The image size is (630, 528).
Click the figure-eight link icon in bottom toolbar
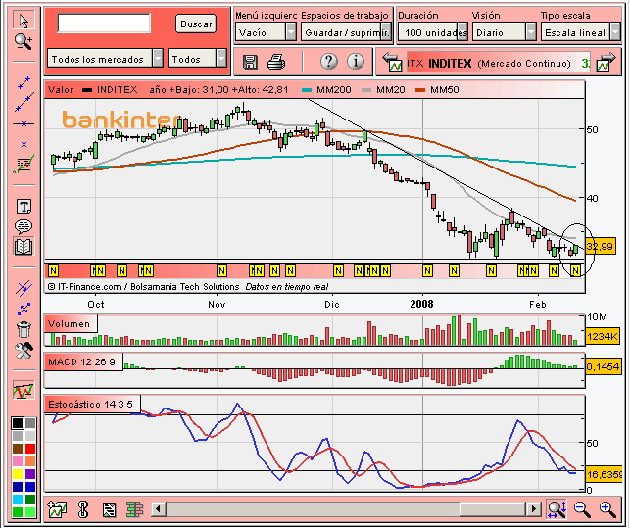(83, 509)
